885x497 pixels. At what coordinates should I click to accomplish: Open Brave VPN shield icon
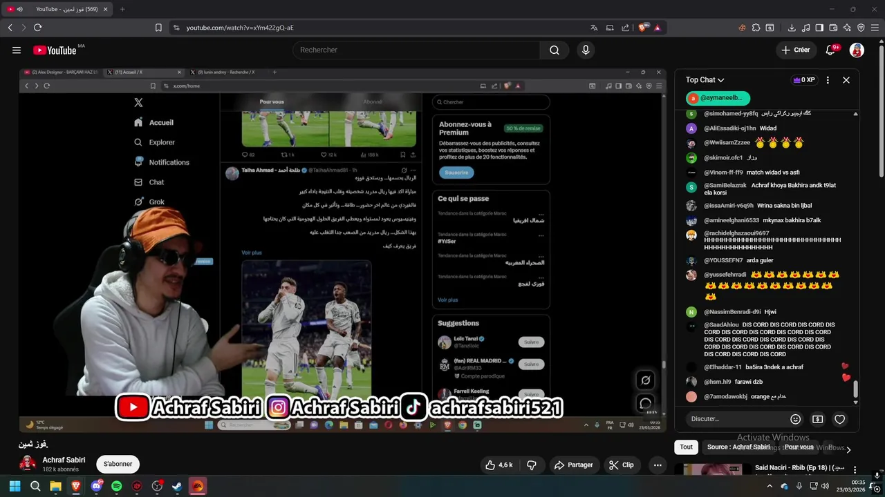coord(861,28)
